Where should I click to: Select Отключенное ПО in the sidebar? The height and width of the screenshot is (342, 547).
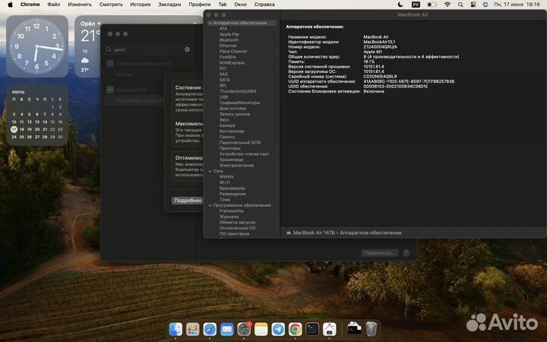coord(237,228)
